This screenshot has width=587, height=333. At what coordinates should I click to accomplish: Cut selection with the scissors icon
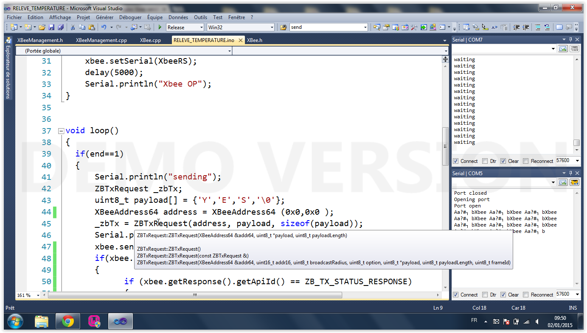click(73, 27)
